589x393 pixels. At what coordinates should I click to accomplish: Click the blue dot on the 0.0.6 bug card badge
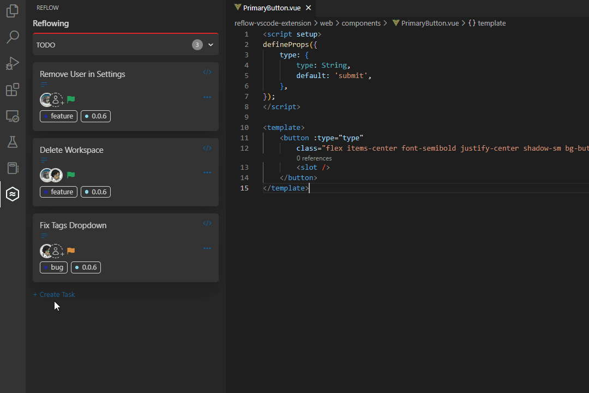coord(76,267)
